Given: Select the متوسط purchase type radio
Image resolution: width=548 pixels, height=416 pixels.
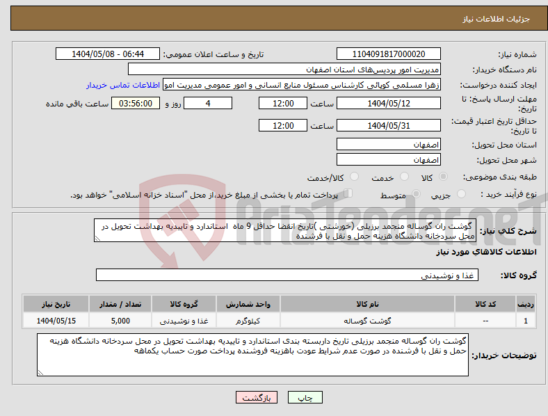Looking at the screenshot, I should click(x=416, y=194).
